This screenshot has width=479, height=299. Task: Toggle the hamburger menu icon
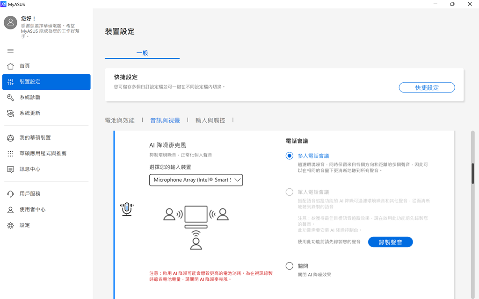coord(10,50)
